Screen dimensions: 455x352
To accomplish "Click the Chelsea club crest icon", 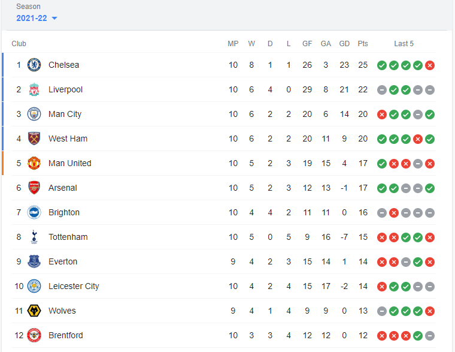I will [34, 65].
